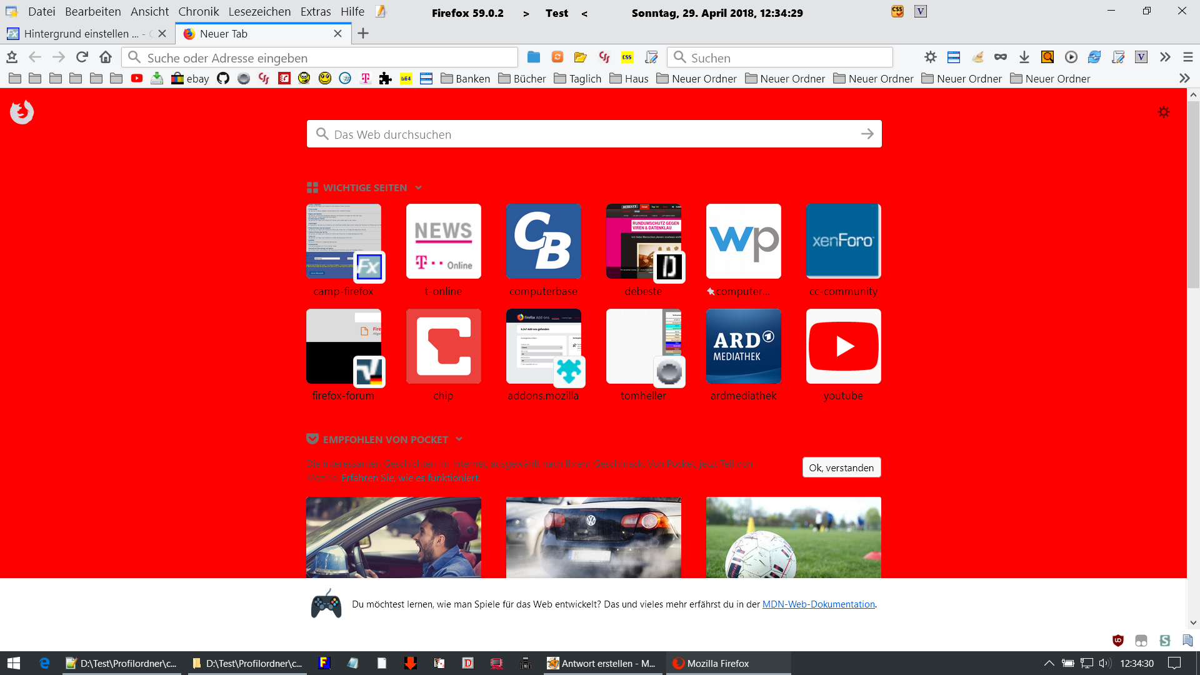Open the puzzle piece add-ons bookmark
Image resolution: width=1200 pixels, height=675 pixels.
[386, 79]
